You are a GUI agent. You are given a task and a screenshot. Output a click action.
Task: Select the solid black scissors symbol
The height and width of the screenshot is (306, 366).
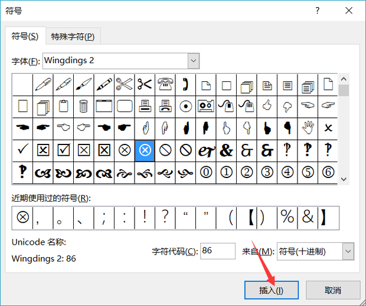coord(145,84)
